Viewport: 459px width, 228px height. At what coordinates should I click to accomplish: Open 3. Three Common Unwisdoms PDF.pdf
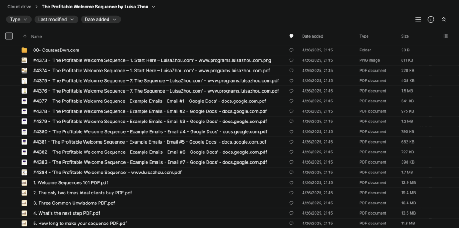tap(74, 203)
